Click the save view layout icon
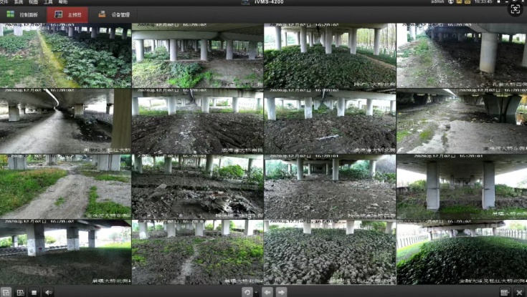The width and height of the screenshot is (527, 297). coord(20,292)
